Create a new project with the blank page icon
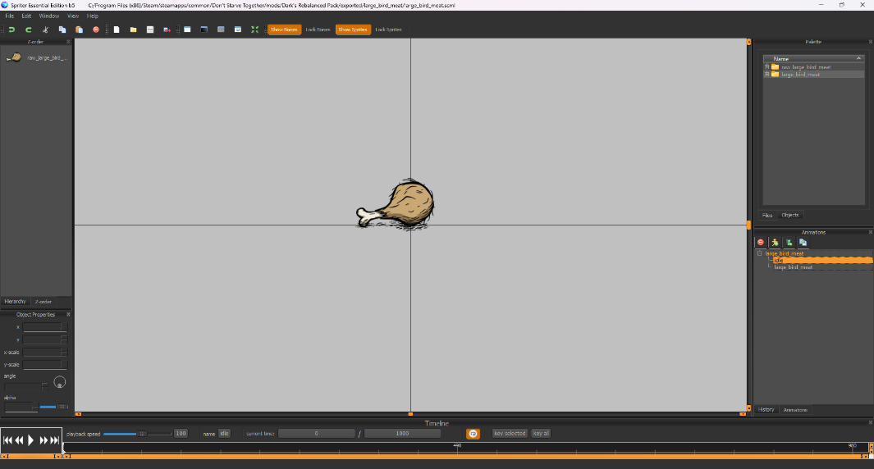The width and height of the screenshot is (874, 469). coord(117,30)
